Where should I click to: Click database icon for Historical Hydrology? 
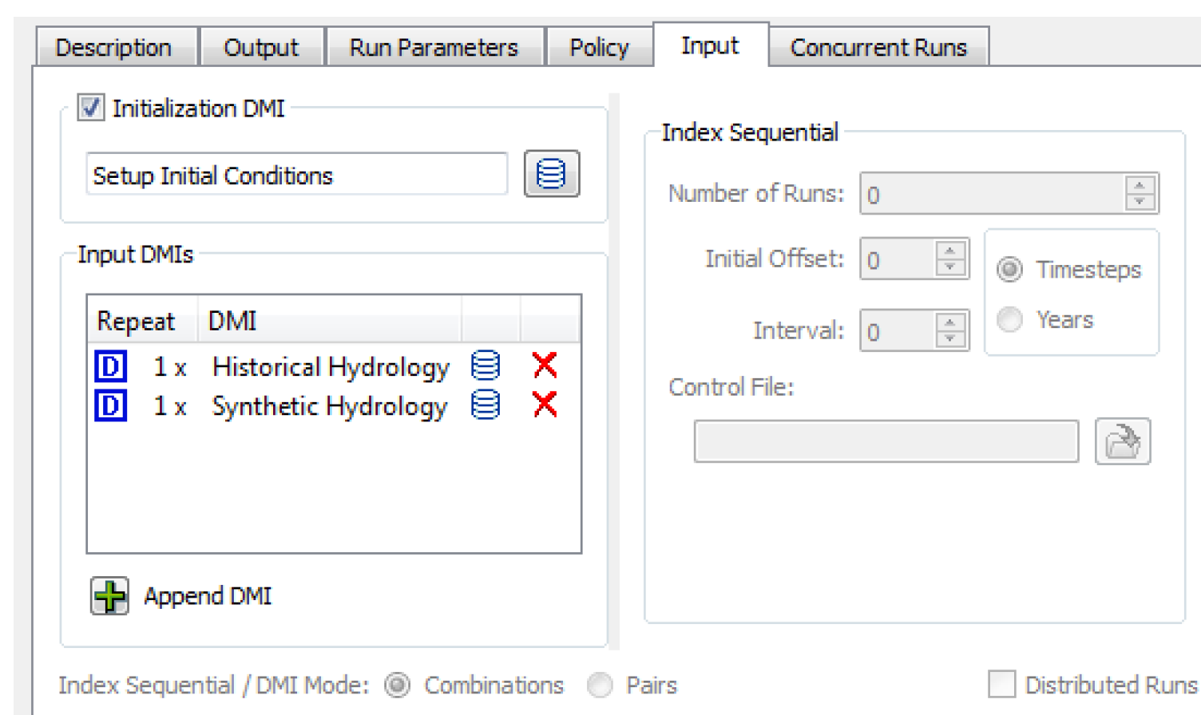tap(486, 365)
